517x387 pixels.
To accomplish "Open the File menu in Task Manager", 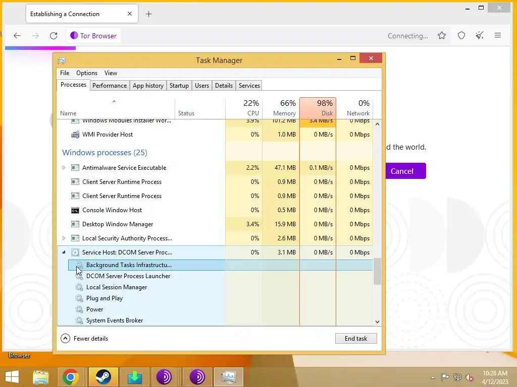I will [65, 73].
